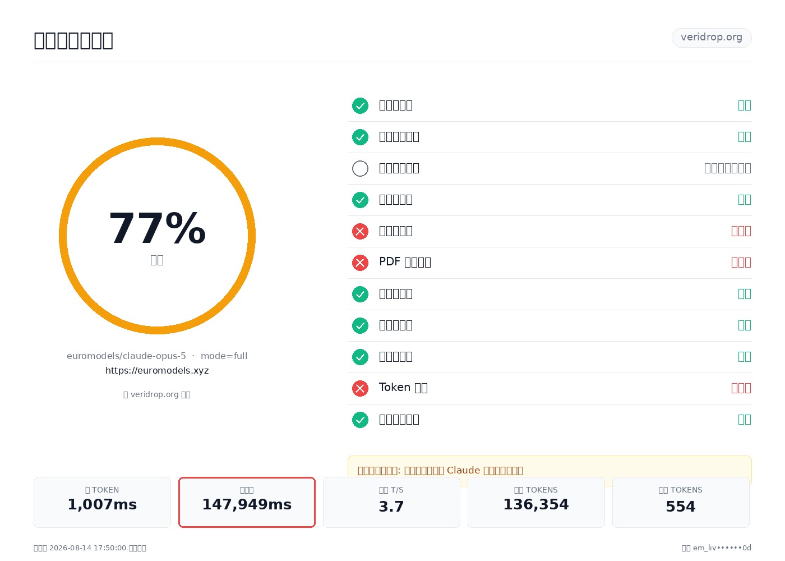The image size is (785, 561).
Task: Click the red X icon beside Token row
Action: [360, 388]
